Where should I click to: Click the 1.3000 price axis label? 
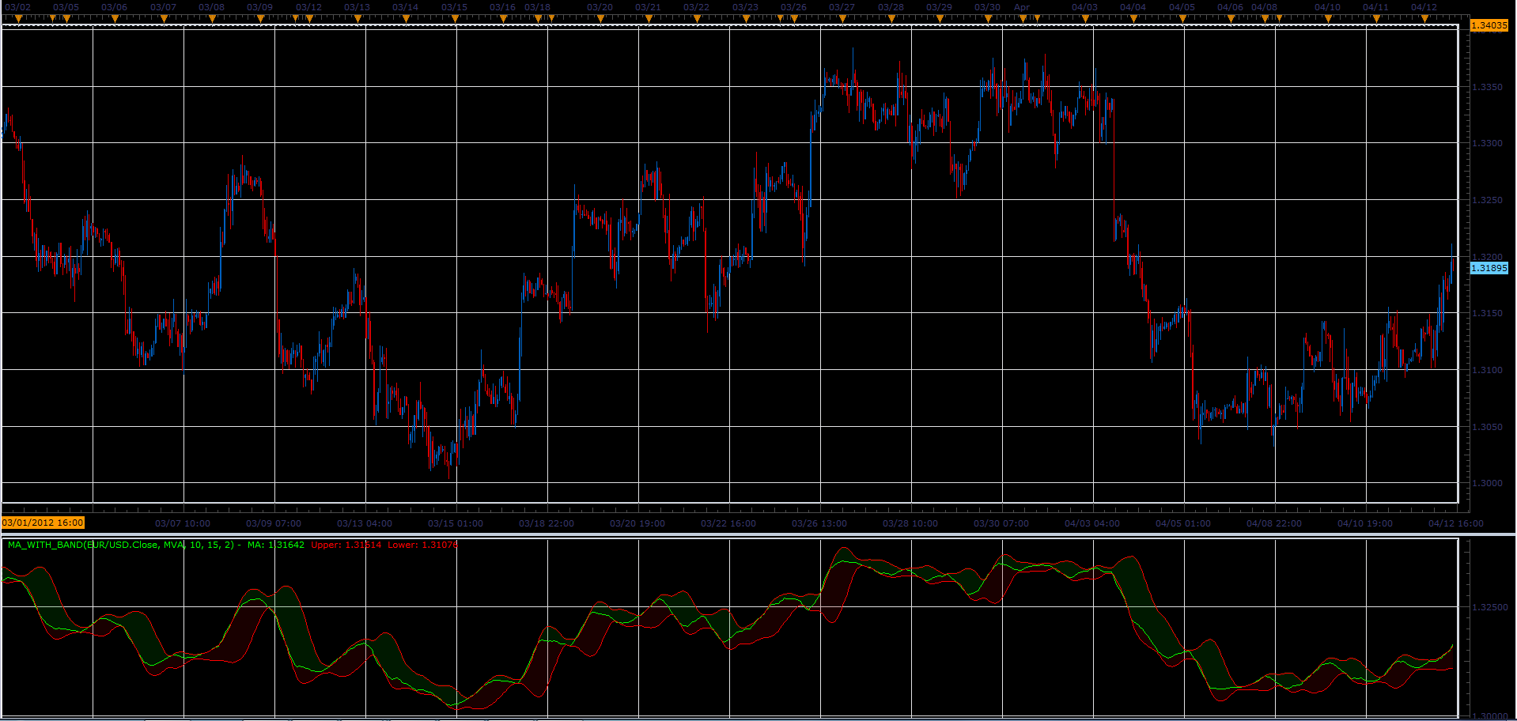coord(1487,483)
